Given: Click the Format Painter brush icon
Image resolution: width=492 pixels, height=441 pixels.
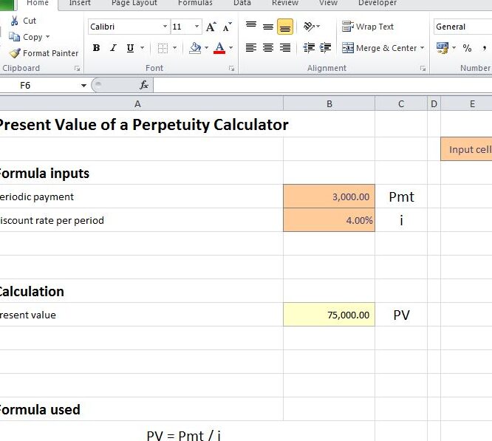Looking at the screenshot, I should (15, 53).
